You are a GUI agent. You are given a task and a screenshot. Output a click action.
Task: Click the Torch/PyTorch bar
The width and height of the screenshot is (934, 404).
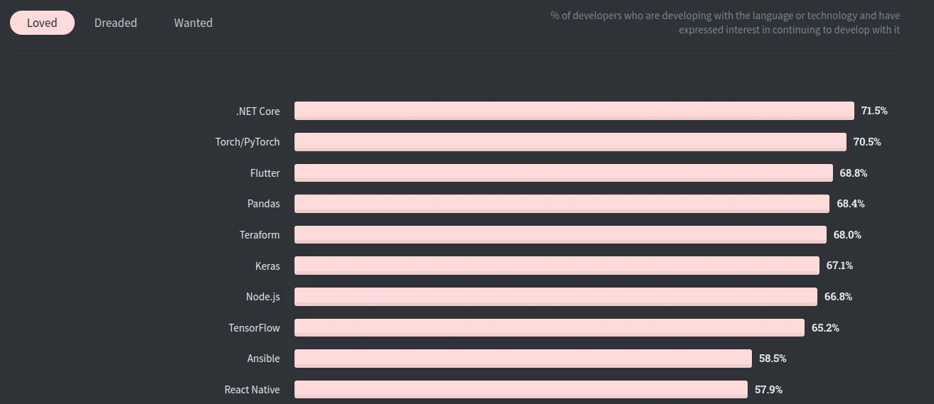[571, 142]
